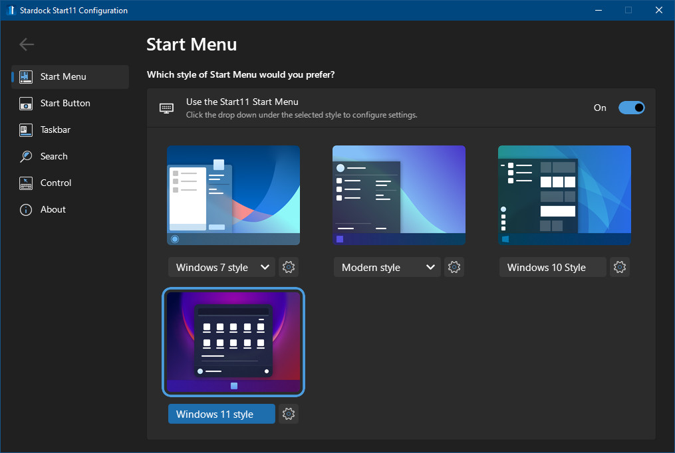This screenshot has height=453, width=675.
Task: Select the Modern style preview image
Action: click(398, 195)
